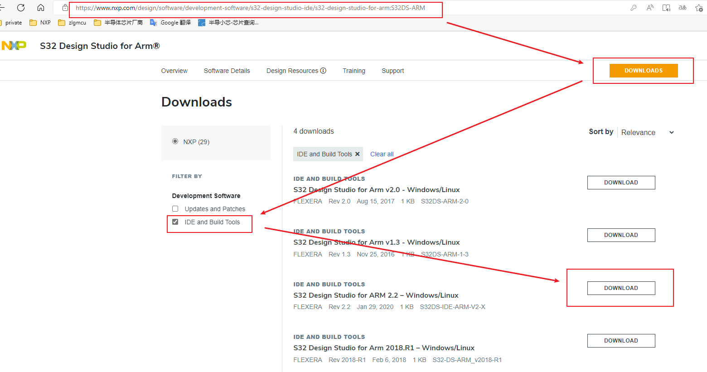The width and height of the screenshot is (707, 372).
Task: Add this page to favorites star icon
Action: tap(699, 8)
